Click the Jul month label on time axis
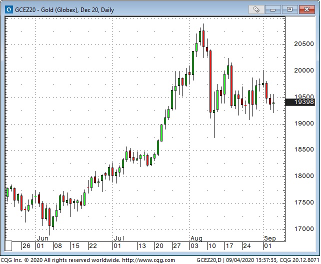321x264 pixels. [x=119, y=238]
